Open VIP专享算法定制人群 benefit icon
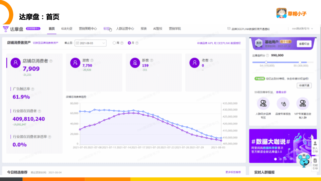Viewport: 321px width, 181px height. (303, 104)
